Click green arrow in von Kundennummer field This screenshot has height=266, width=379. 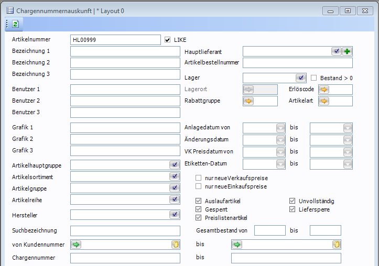(x=77, y=245)
